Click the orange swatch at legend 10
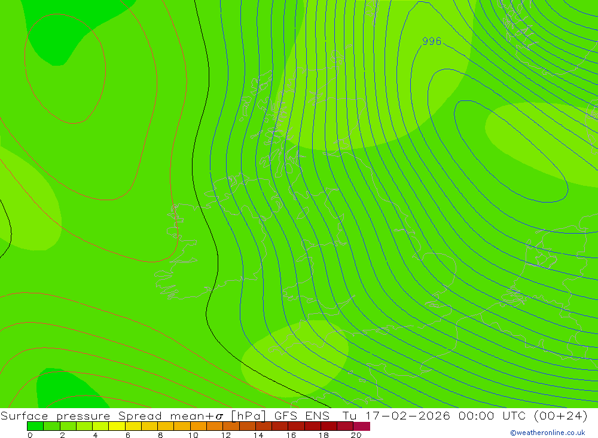 point(199,426)
